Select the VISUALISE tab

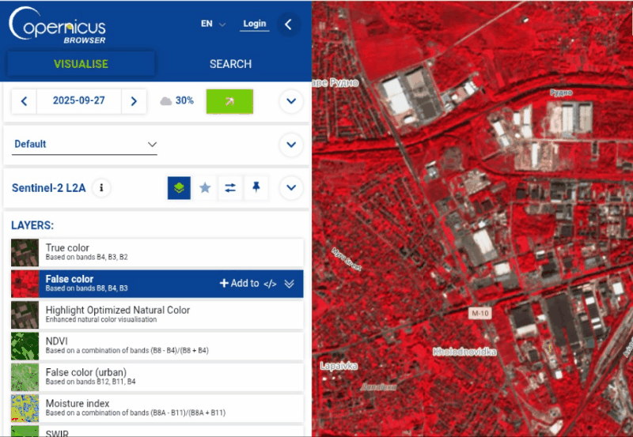coord(81,64)
